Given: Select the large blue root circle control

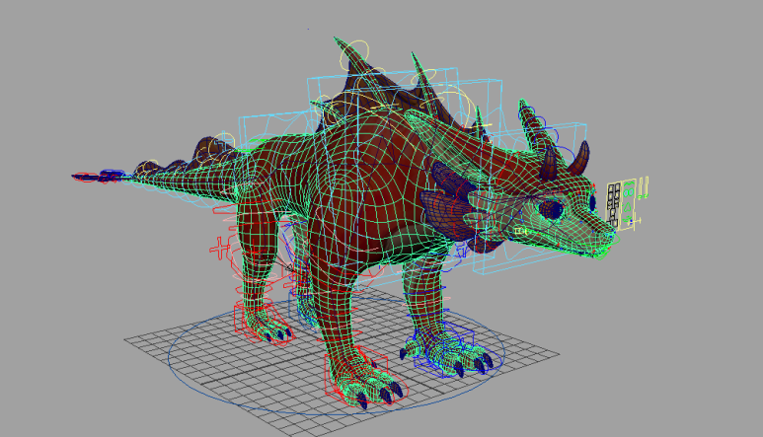Looking at the screenshot, I should pos(336,355).
